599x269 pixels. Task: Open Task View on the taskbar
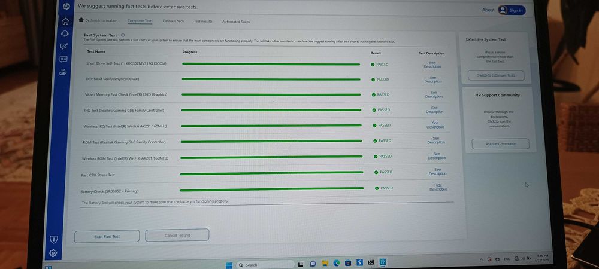tap(301, 264)
